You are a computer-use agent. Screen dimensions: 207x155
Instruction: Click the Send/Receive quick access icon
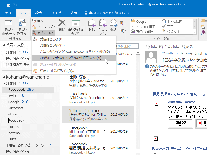[8, 5]
